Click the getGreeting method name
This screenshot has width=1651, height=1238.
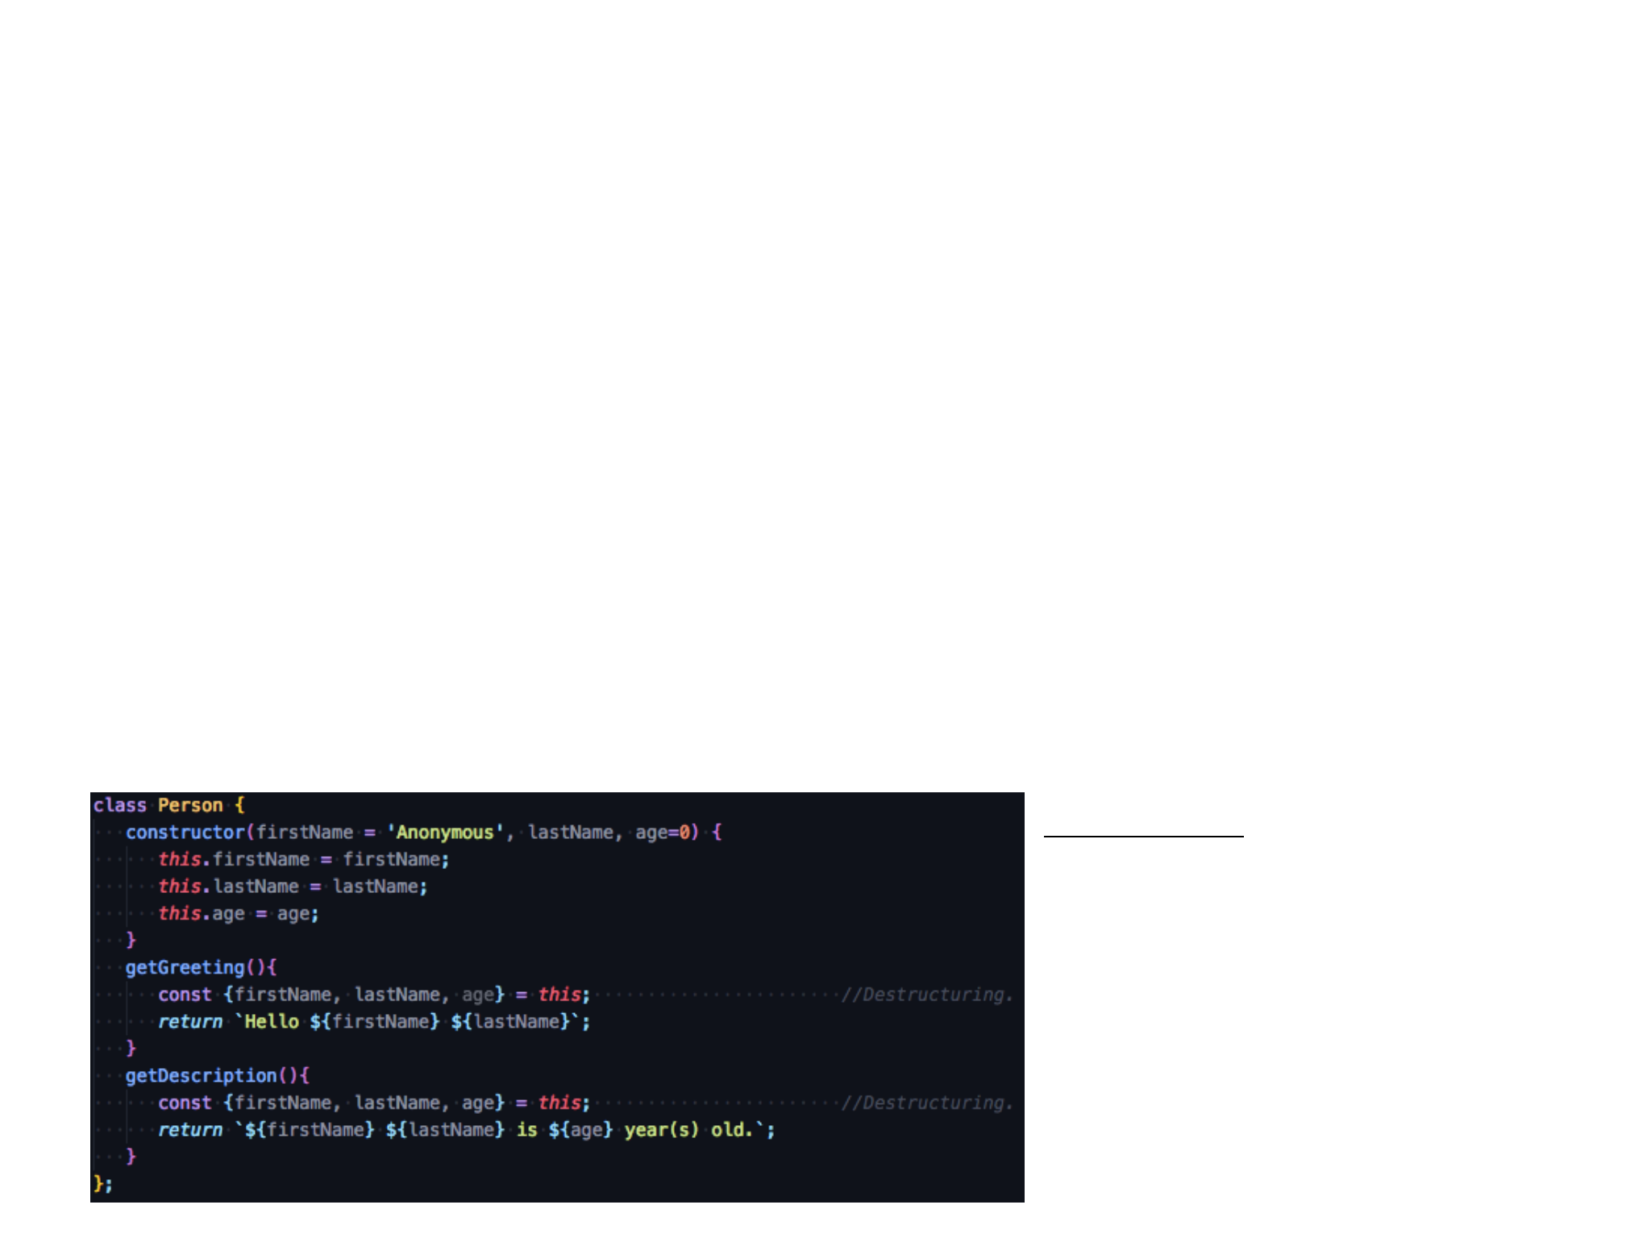pos(185,968)
